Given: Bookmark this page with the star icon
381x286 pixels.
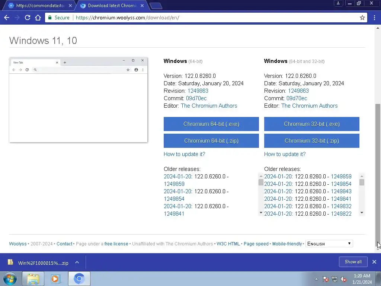Looking at the screenshot, I should (362, 18).
